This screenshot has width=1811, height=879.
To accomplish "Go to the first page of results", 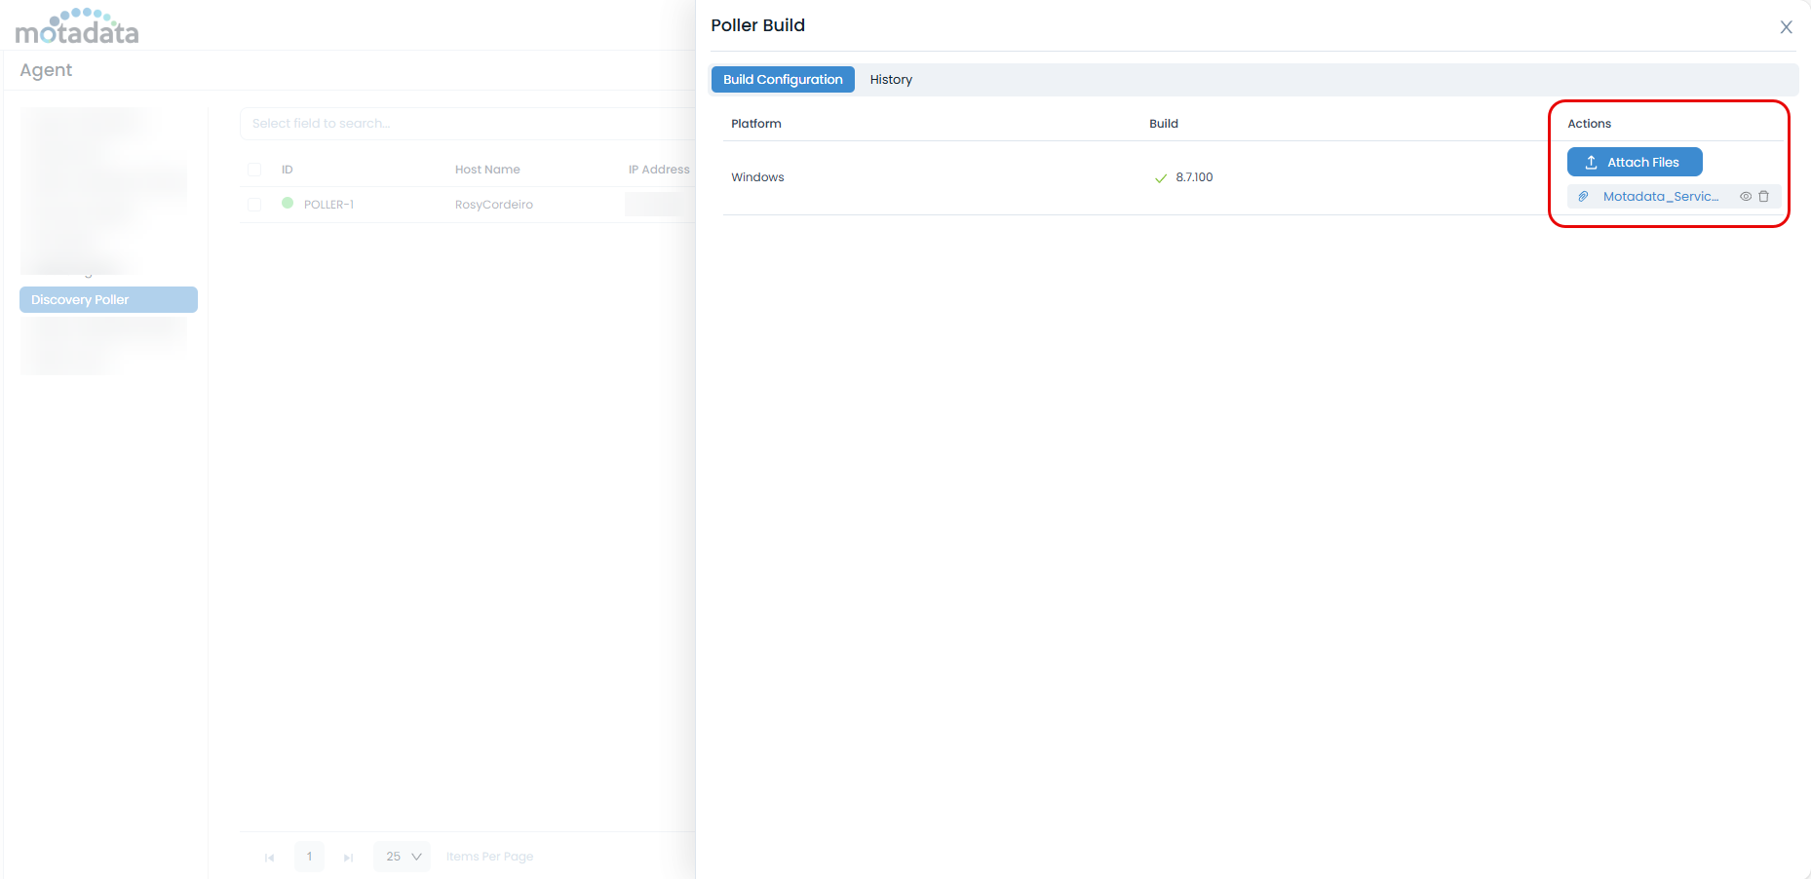I will (269, 858).
